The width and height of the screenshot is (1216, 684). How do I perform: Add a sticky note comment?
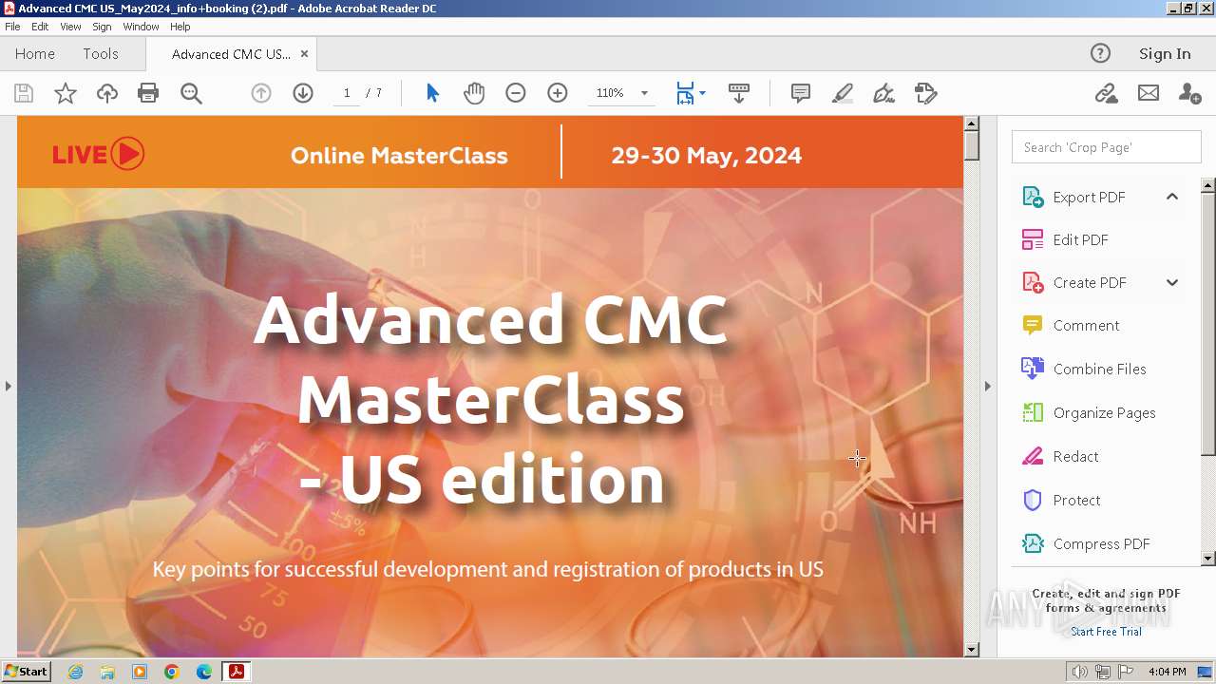tap(801, 93)
